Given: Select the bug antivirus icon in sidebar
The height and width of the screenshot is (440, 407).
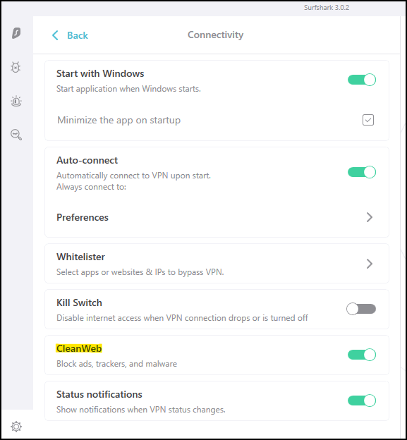Looking at the screenshot, I should (x=16, y=68).
